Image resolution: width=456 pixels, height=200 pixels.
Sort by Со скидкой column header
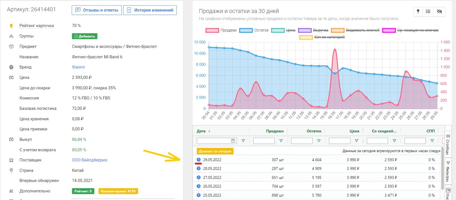[x=384, y=131]
